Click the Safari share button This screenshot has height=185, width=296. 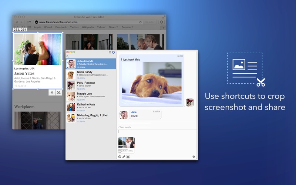pos(29,22)
